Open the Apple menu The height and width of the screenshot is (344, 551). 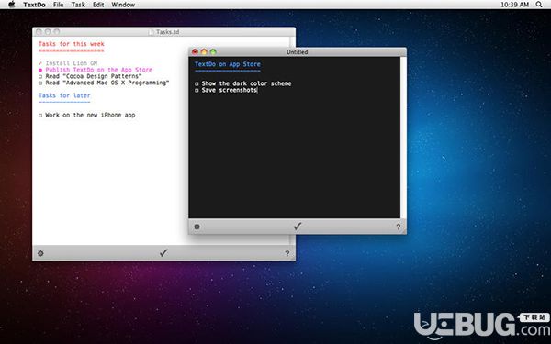tap(12, 5)
